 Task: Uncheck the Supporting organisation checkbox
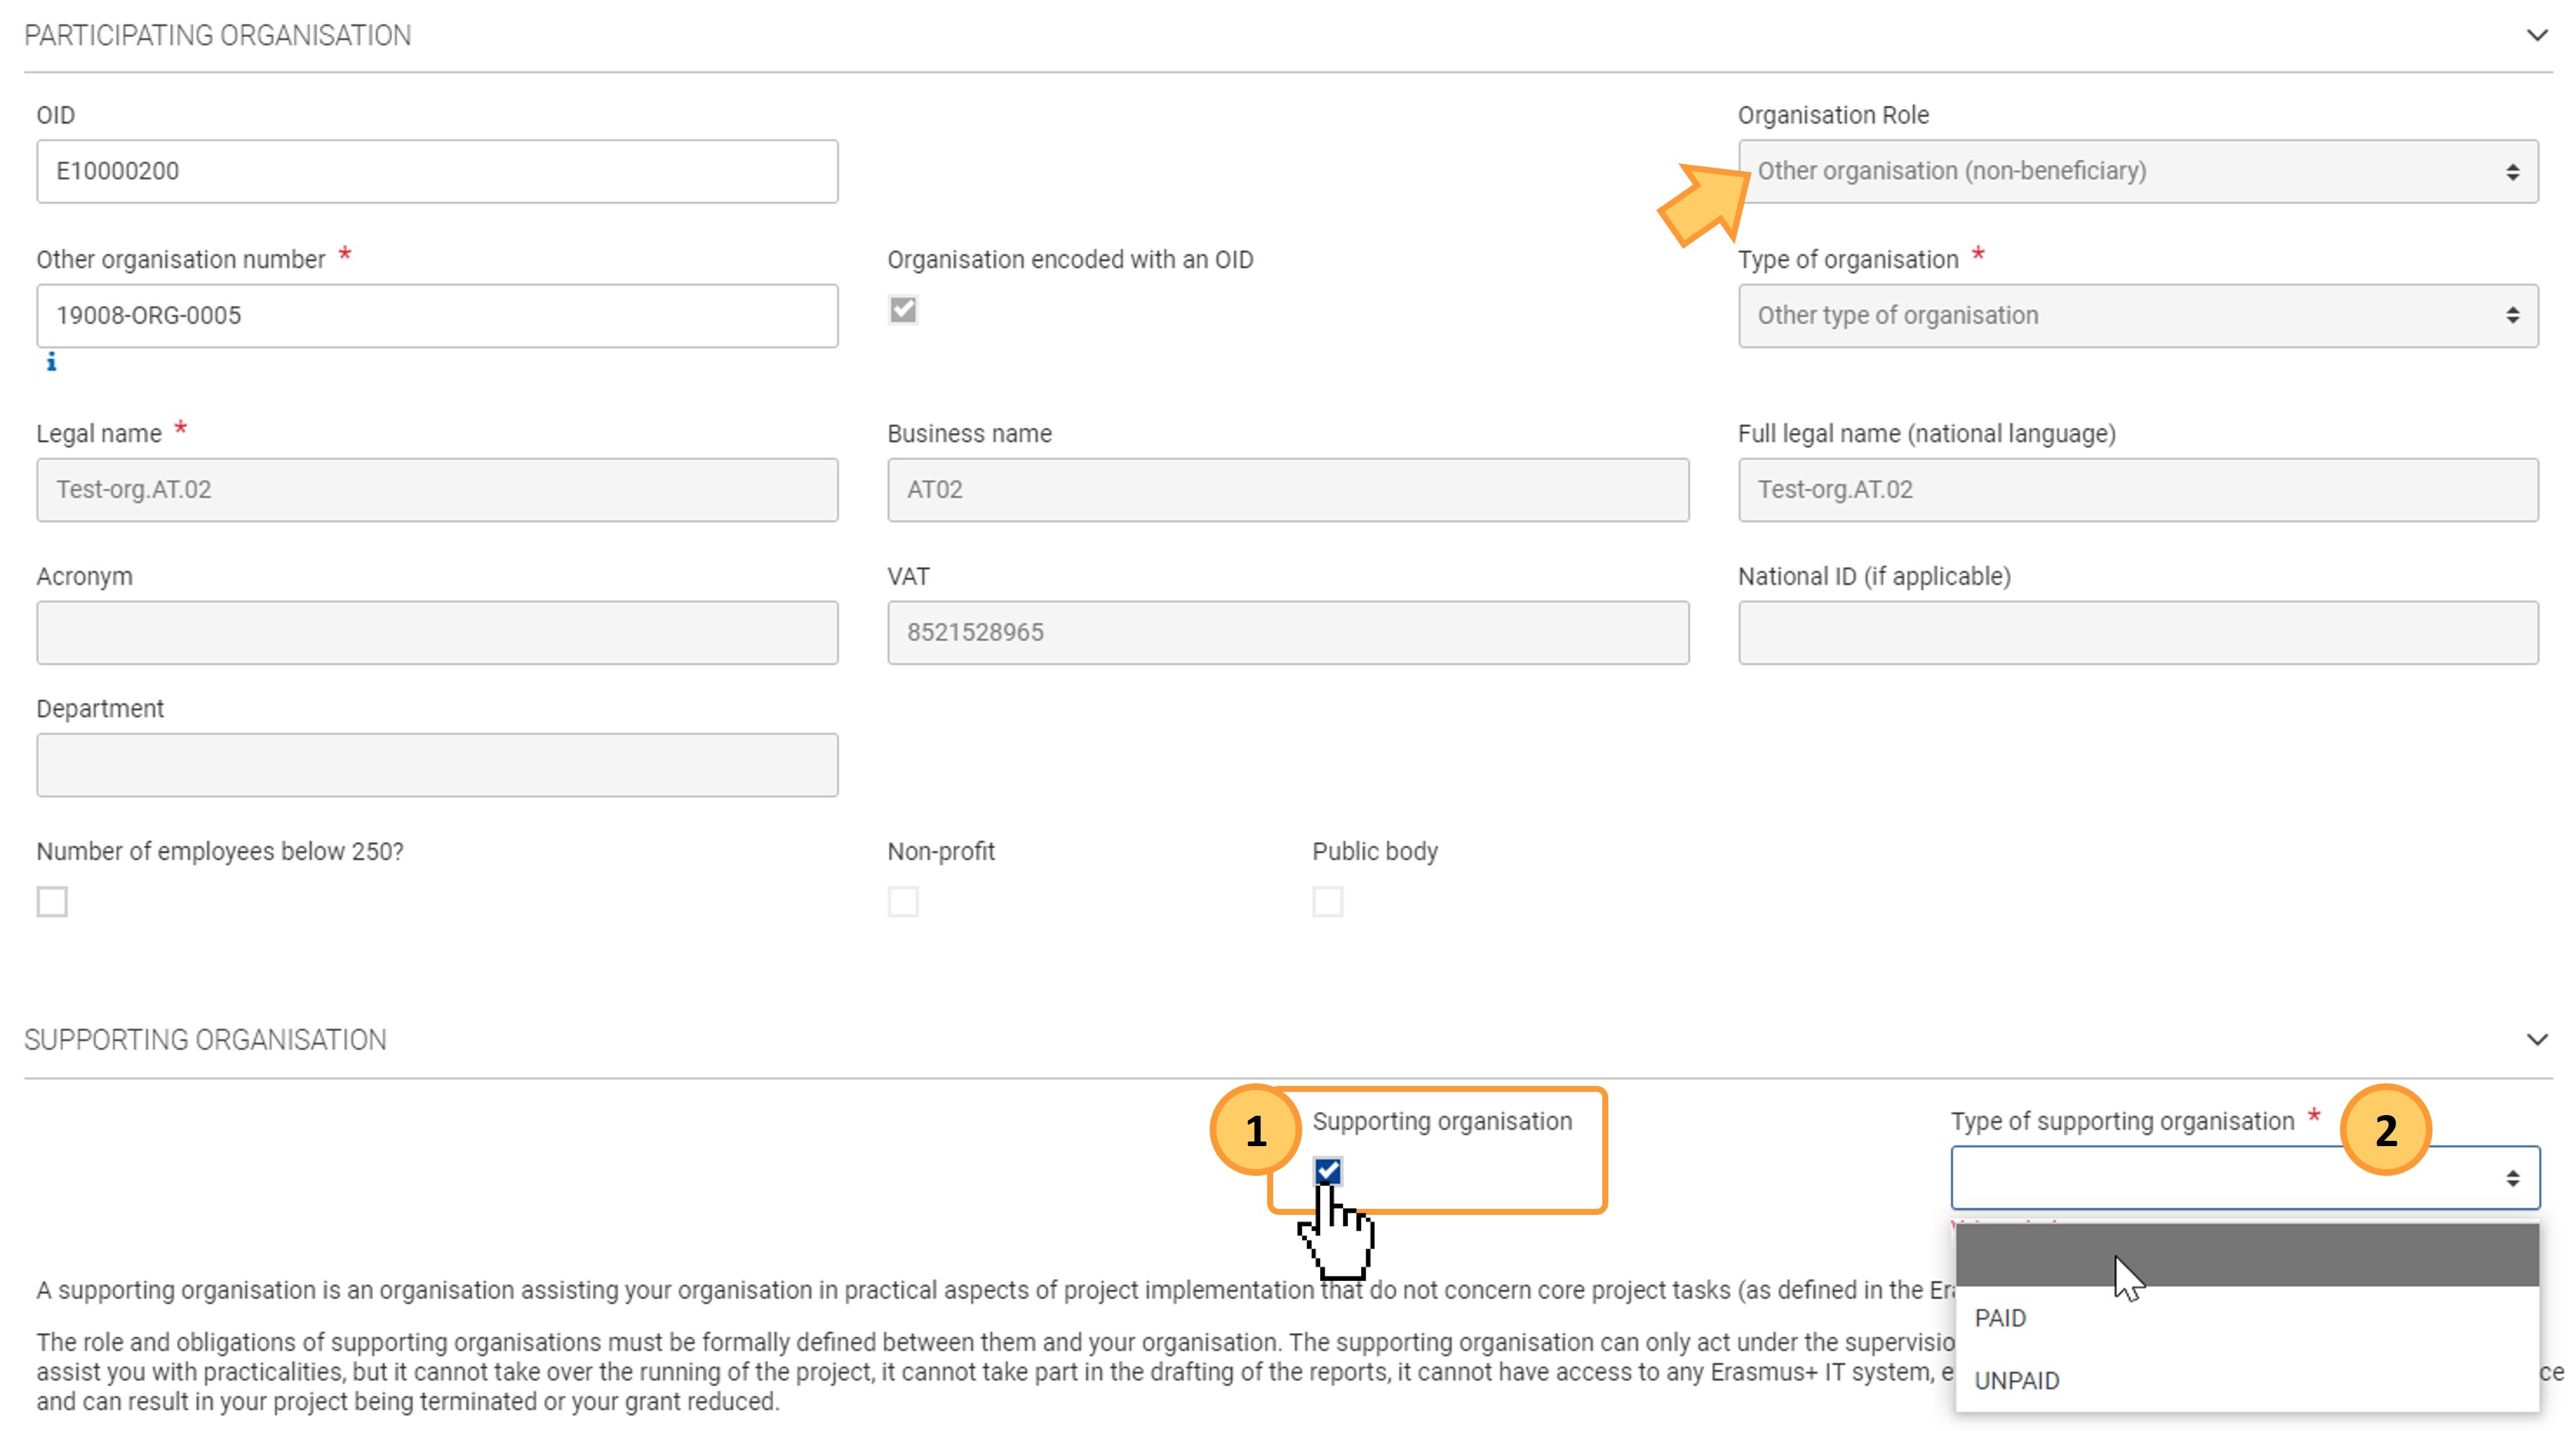click(1327, 1171)
